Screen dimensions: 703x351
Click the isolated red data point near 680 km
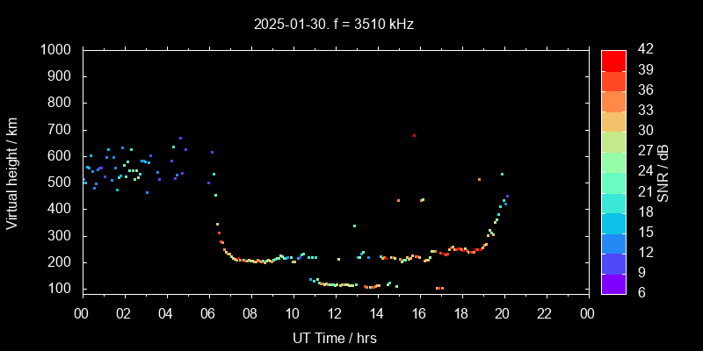point(414,135)
